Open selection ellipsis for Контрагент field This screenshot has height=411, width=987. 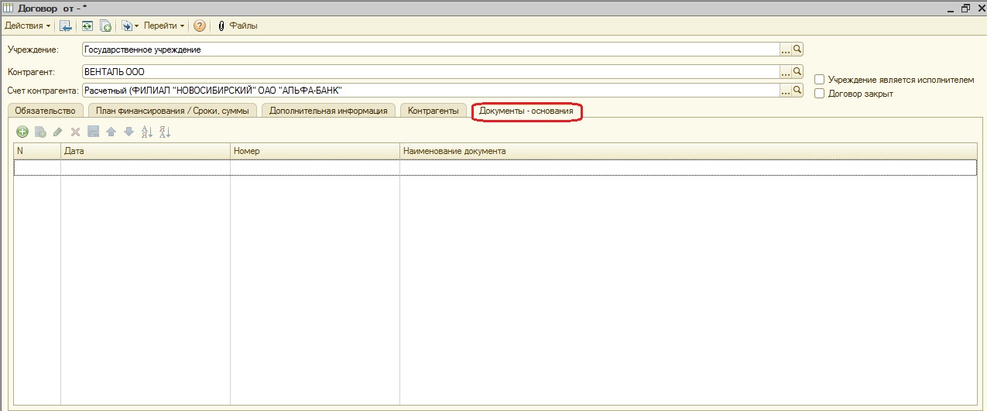coord(785,72)
